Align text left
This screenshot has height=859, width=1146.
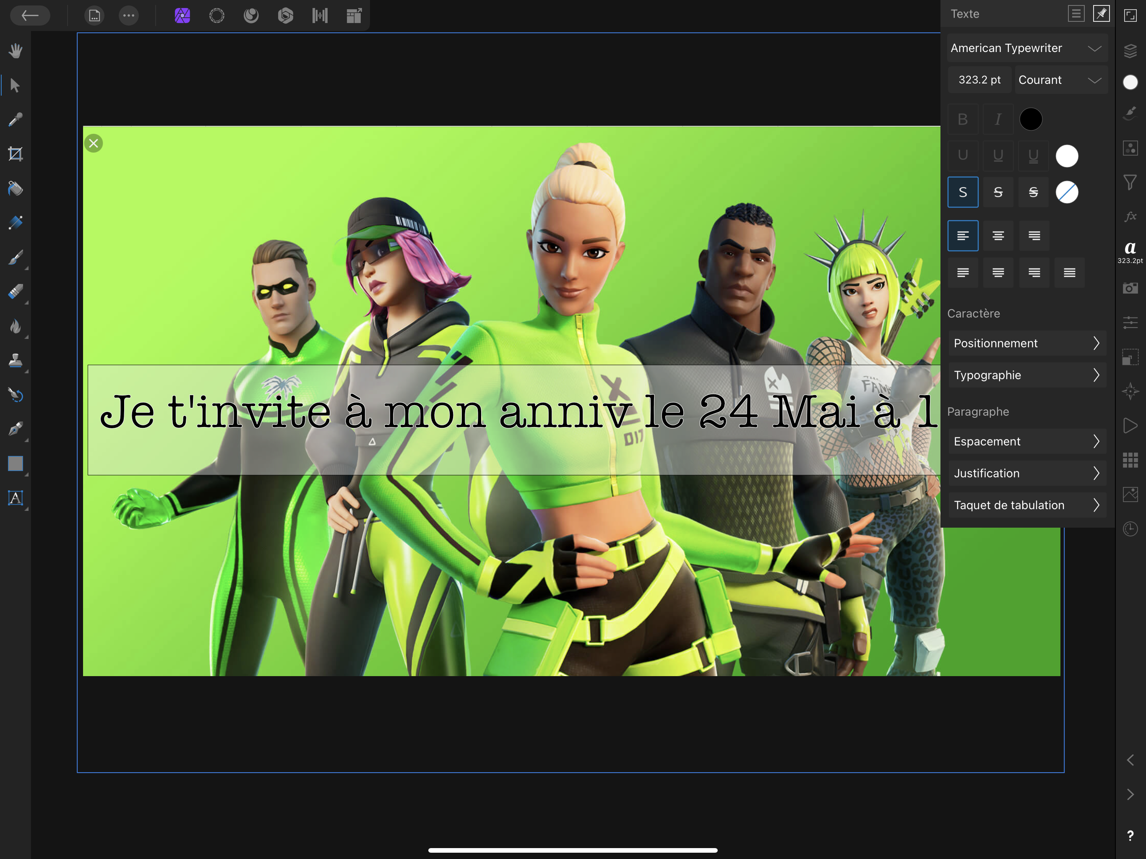click(x=963, y=236)
